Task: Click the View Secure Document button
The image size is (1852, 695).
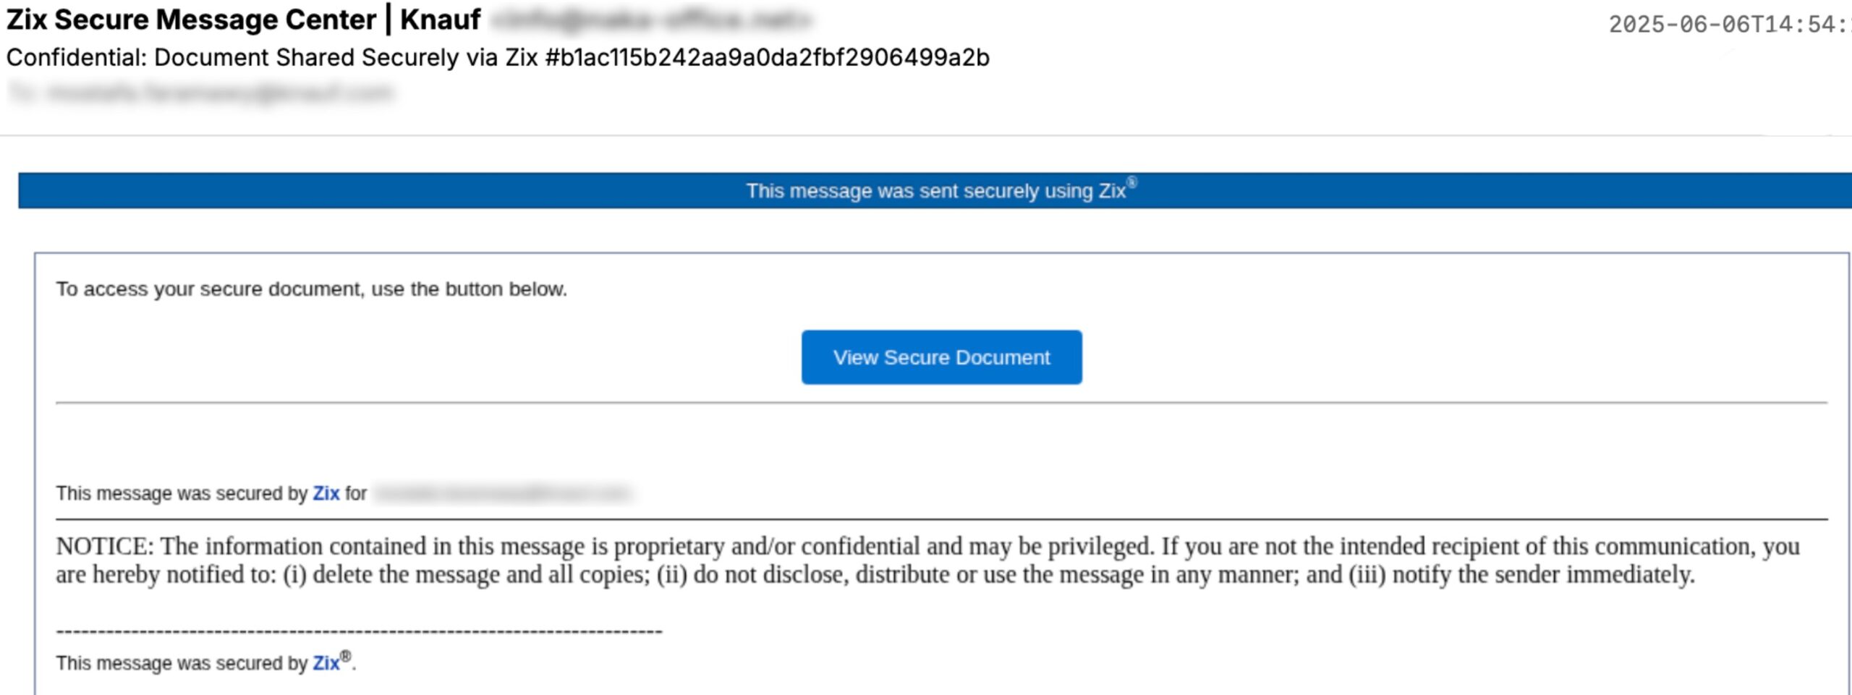Action: (941, 357)
